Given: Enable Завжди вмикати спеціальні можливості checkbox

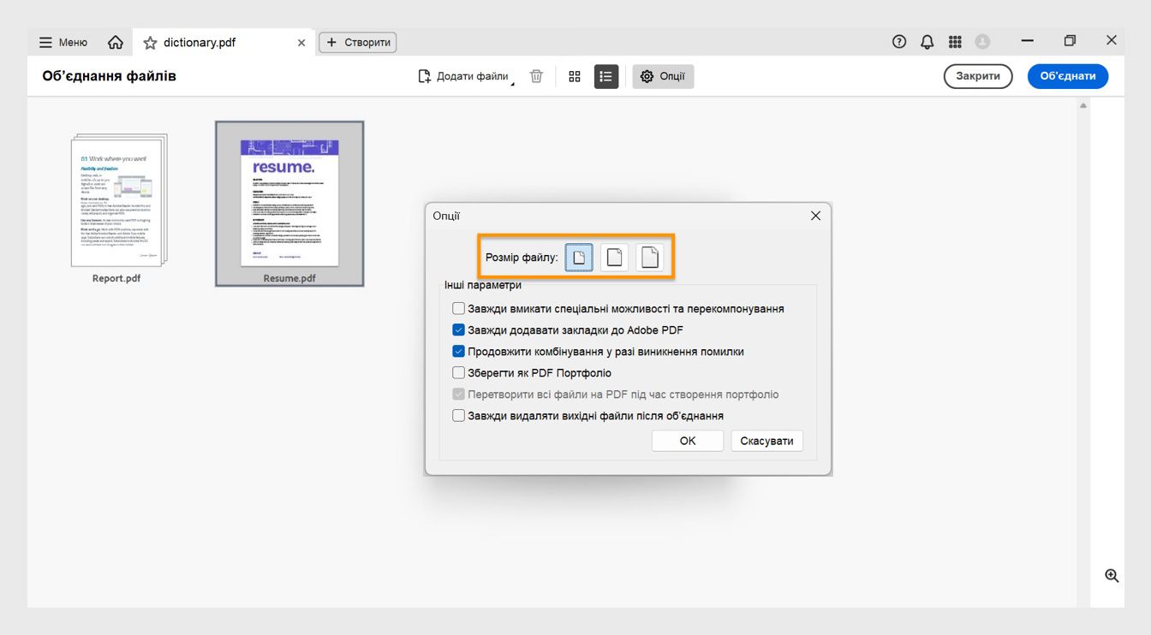Looking at the screenshot, I should (x=459, y=309).
